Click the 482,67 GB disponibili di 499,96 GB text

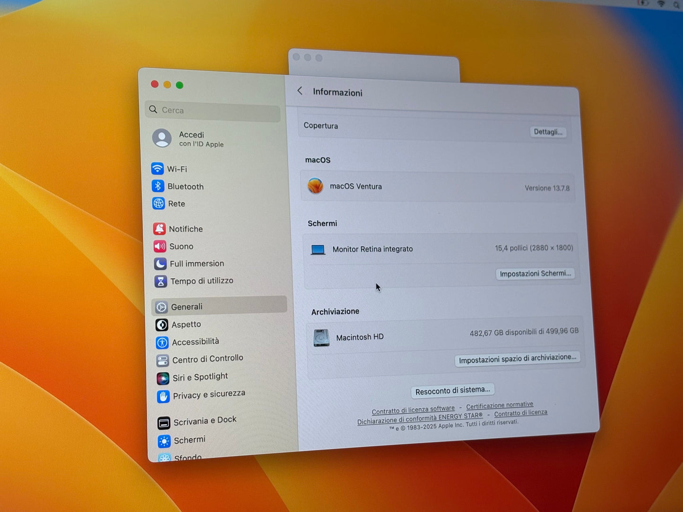pyautogui.click(x=524, y=332)
